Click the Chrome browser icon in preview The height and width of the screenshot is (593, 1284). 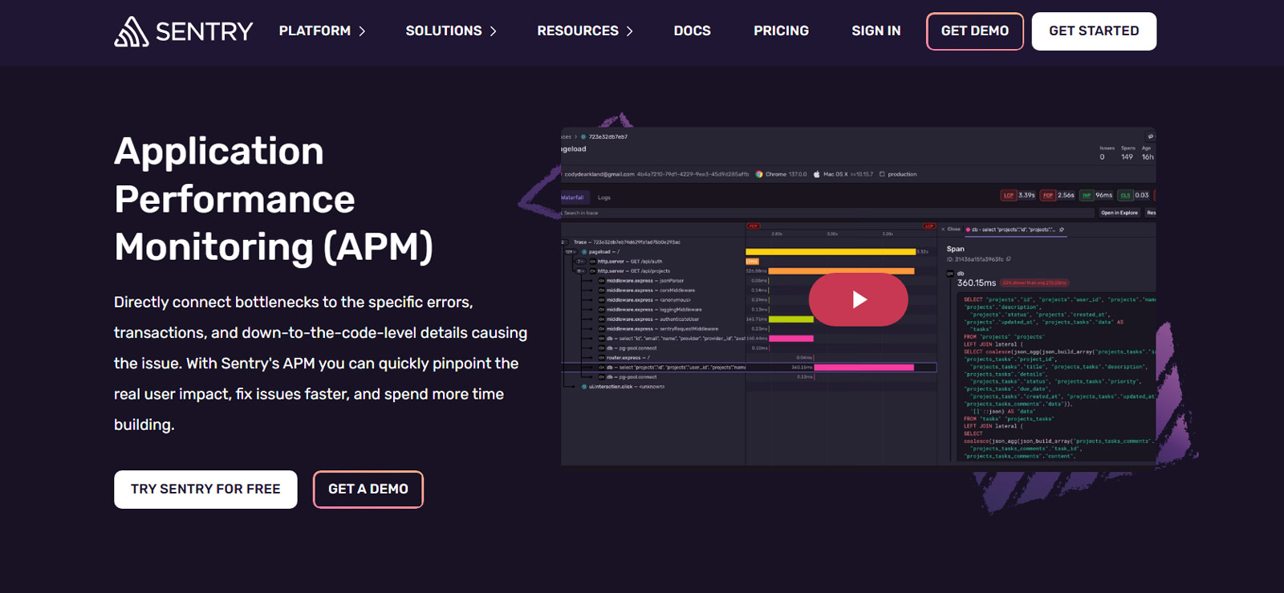coord(759,174)
